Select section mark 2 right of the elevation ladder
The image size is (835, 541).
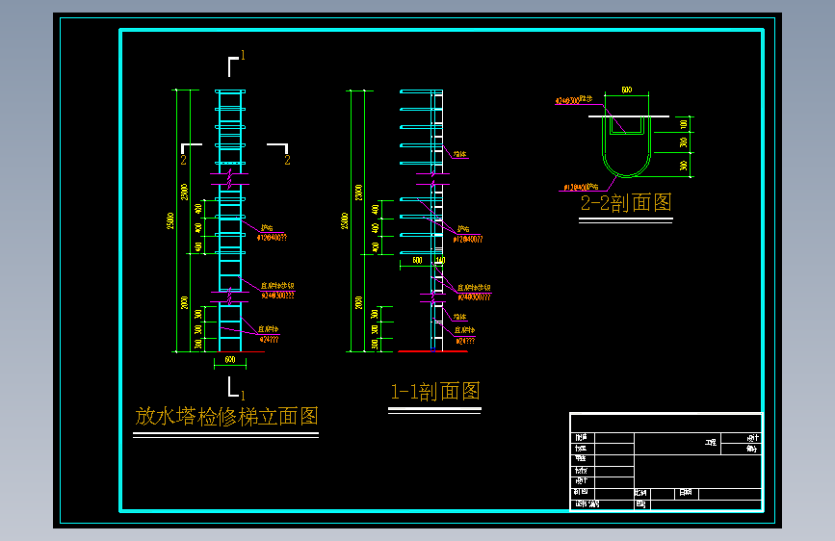[288, 160]
